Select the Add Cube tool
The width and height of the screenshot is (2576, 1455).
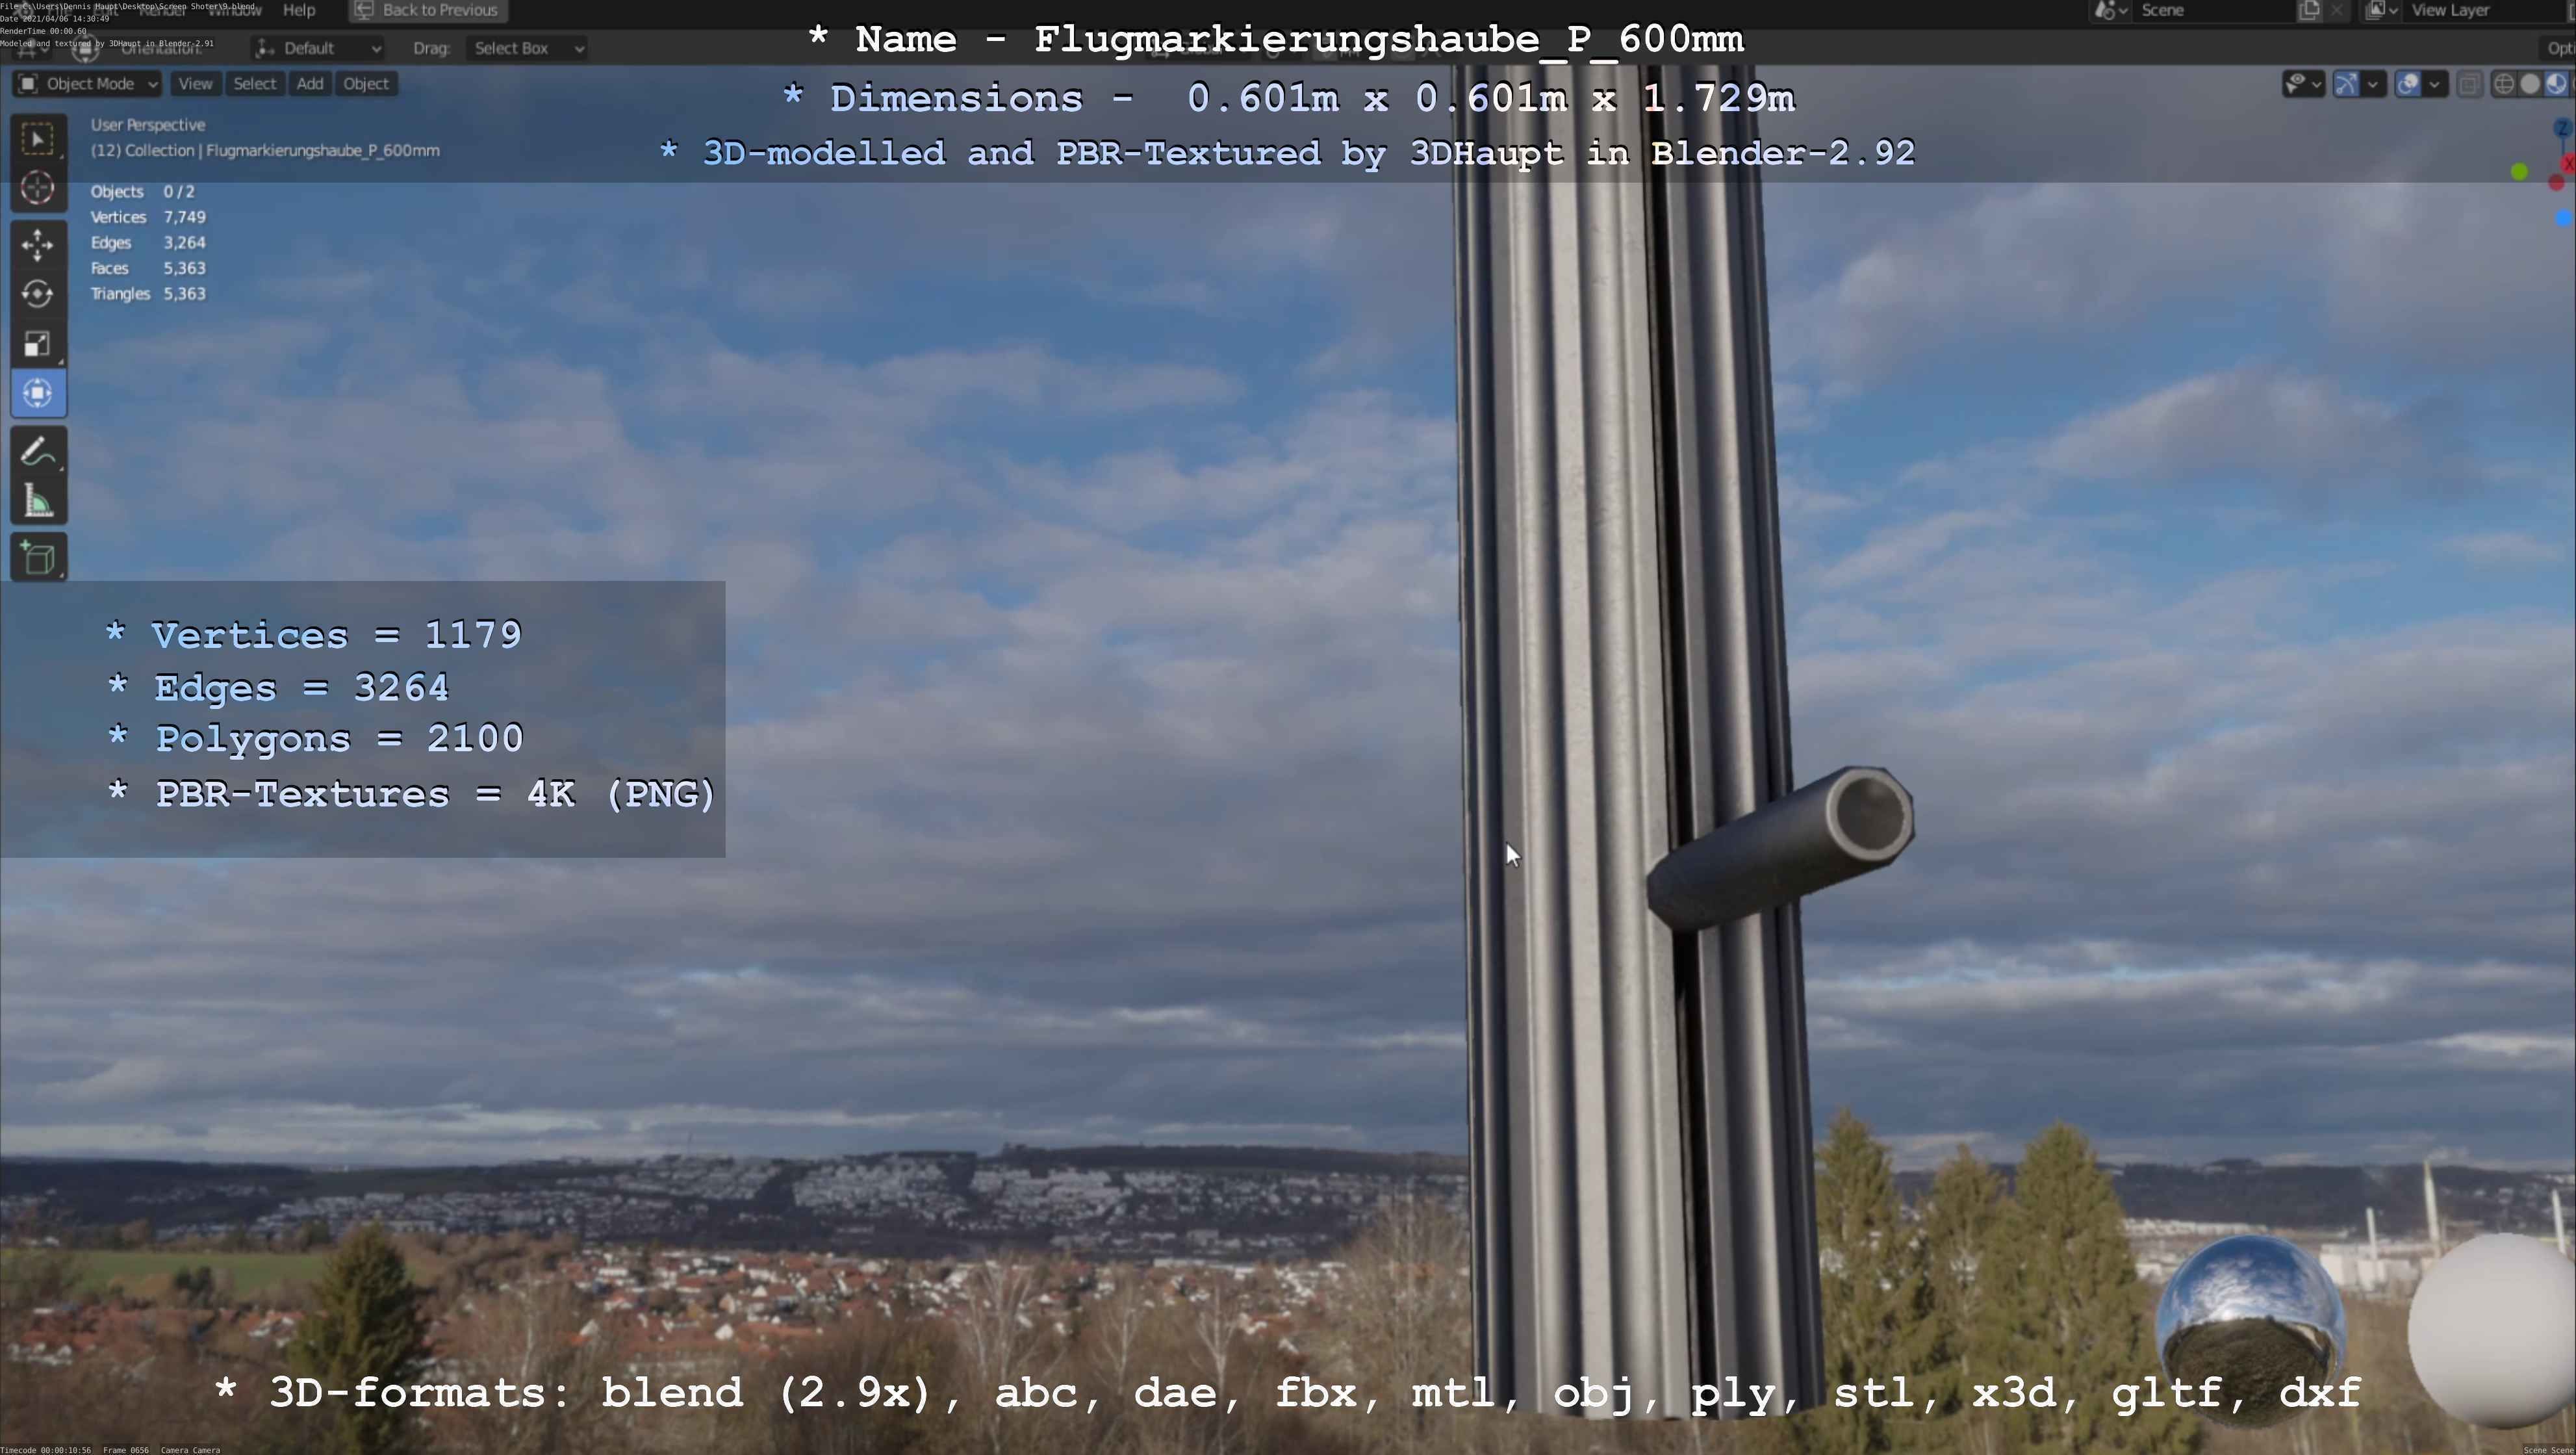(38, 558)
